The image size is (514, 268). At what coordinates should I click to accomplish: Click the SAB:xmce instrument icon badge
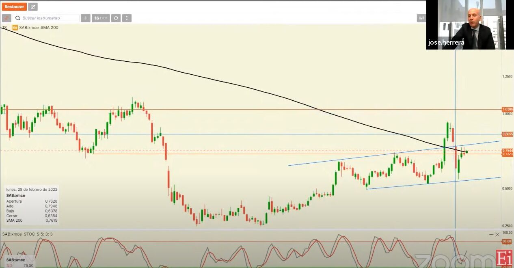click(15, 28)
